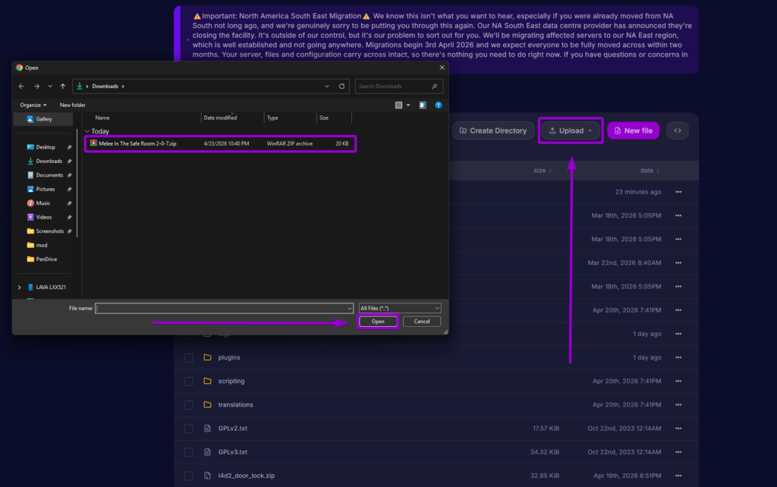Click the blue help icon in the dialog
The width and height of the screenshot is (777, 487).
[439, 105]
